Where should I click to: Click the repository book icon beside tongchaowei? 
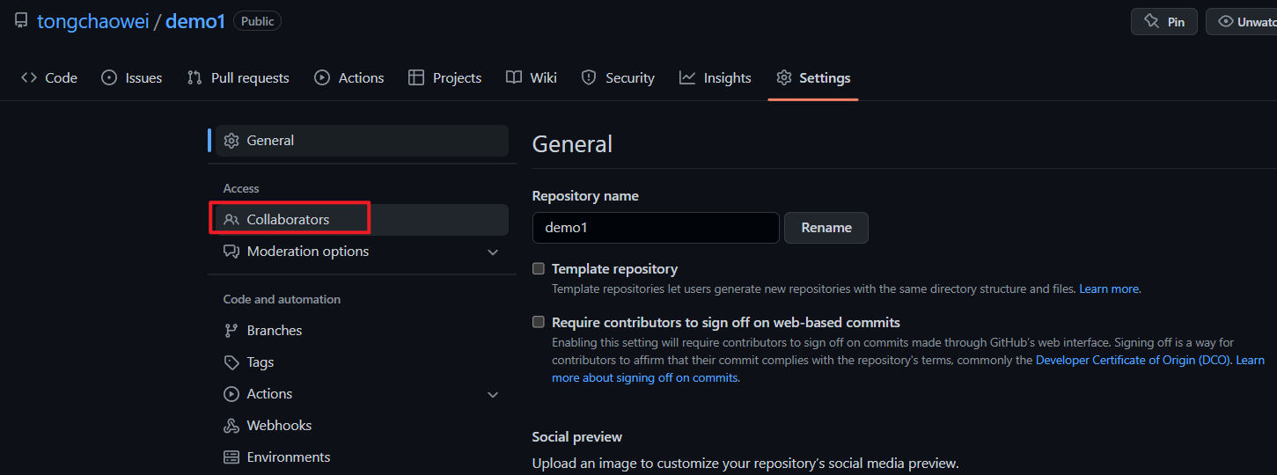point(20,21)
